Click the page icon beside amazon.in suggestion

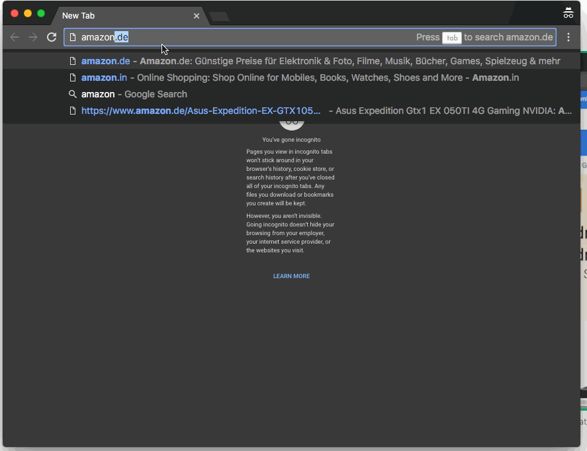point(73,77)
